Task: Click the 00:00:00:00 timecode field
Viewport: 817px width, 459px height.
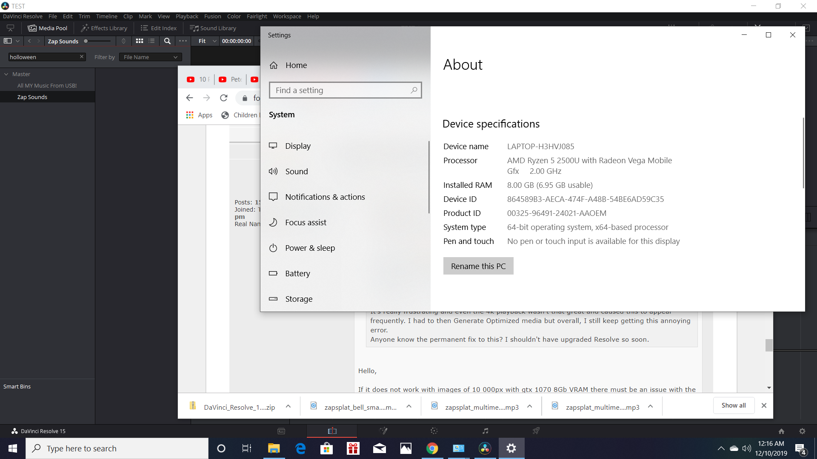Action: click(237, 41)
